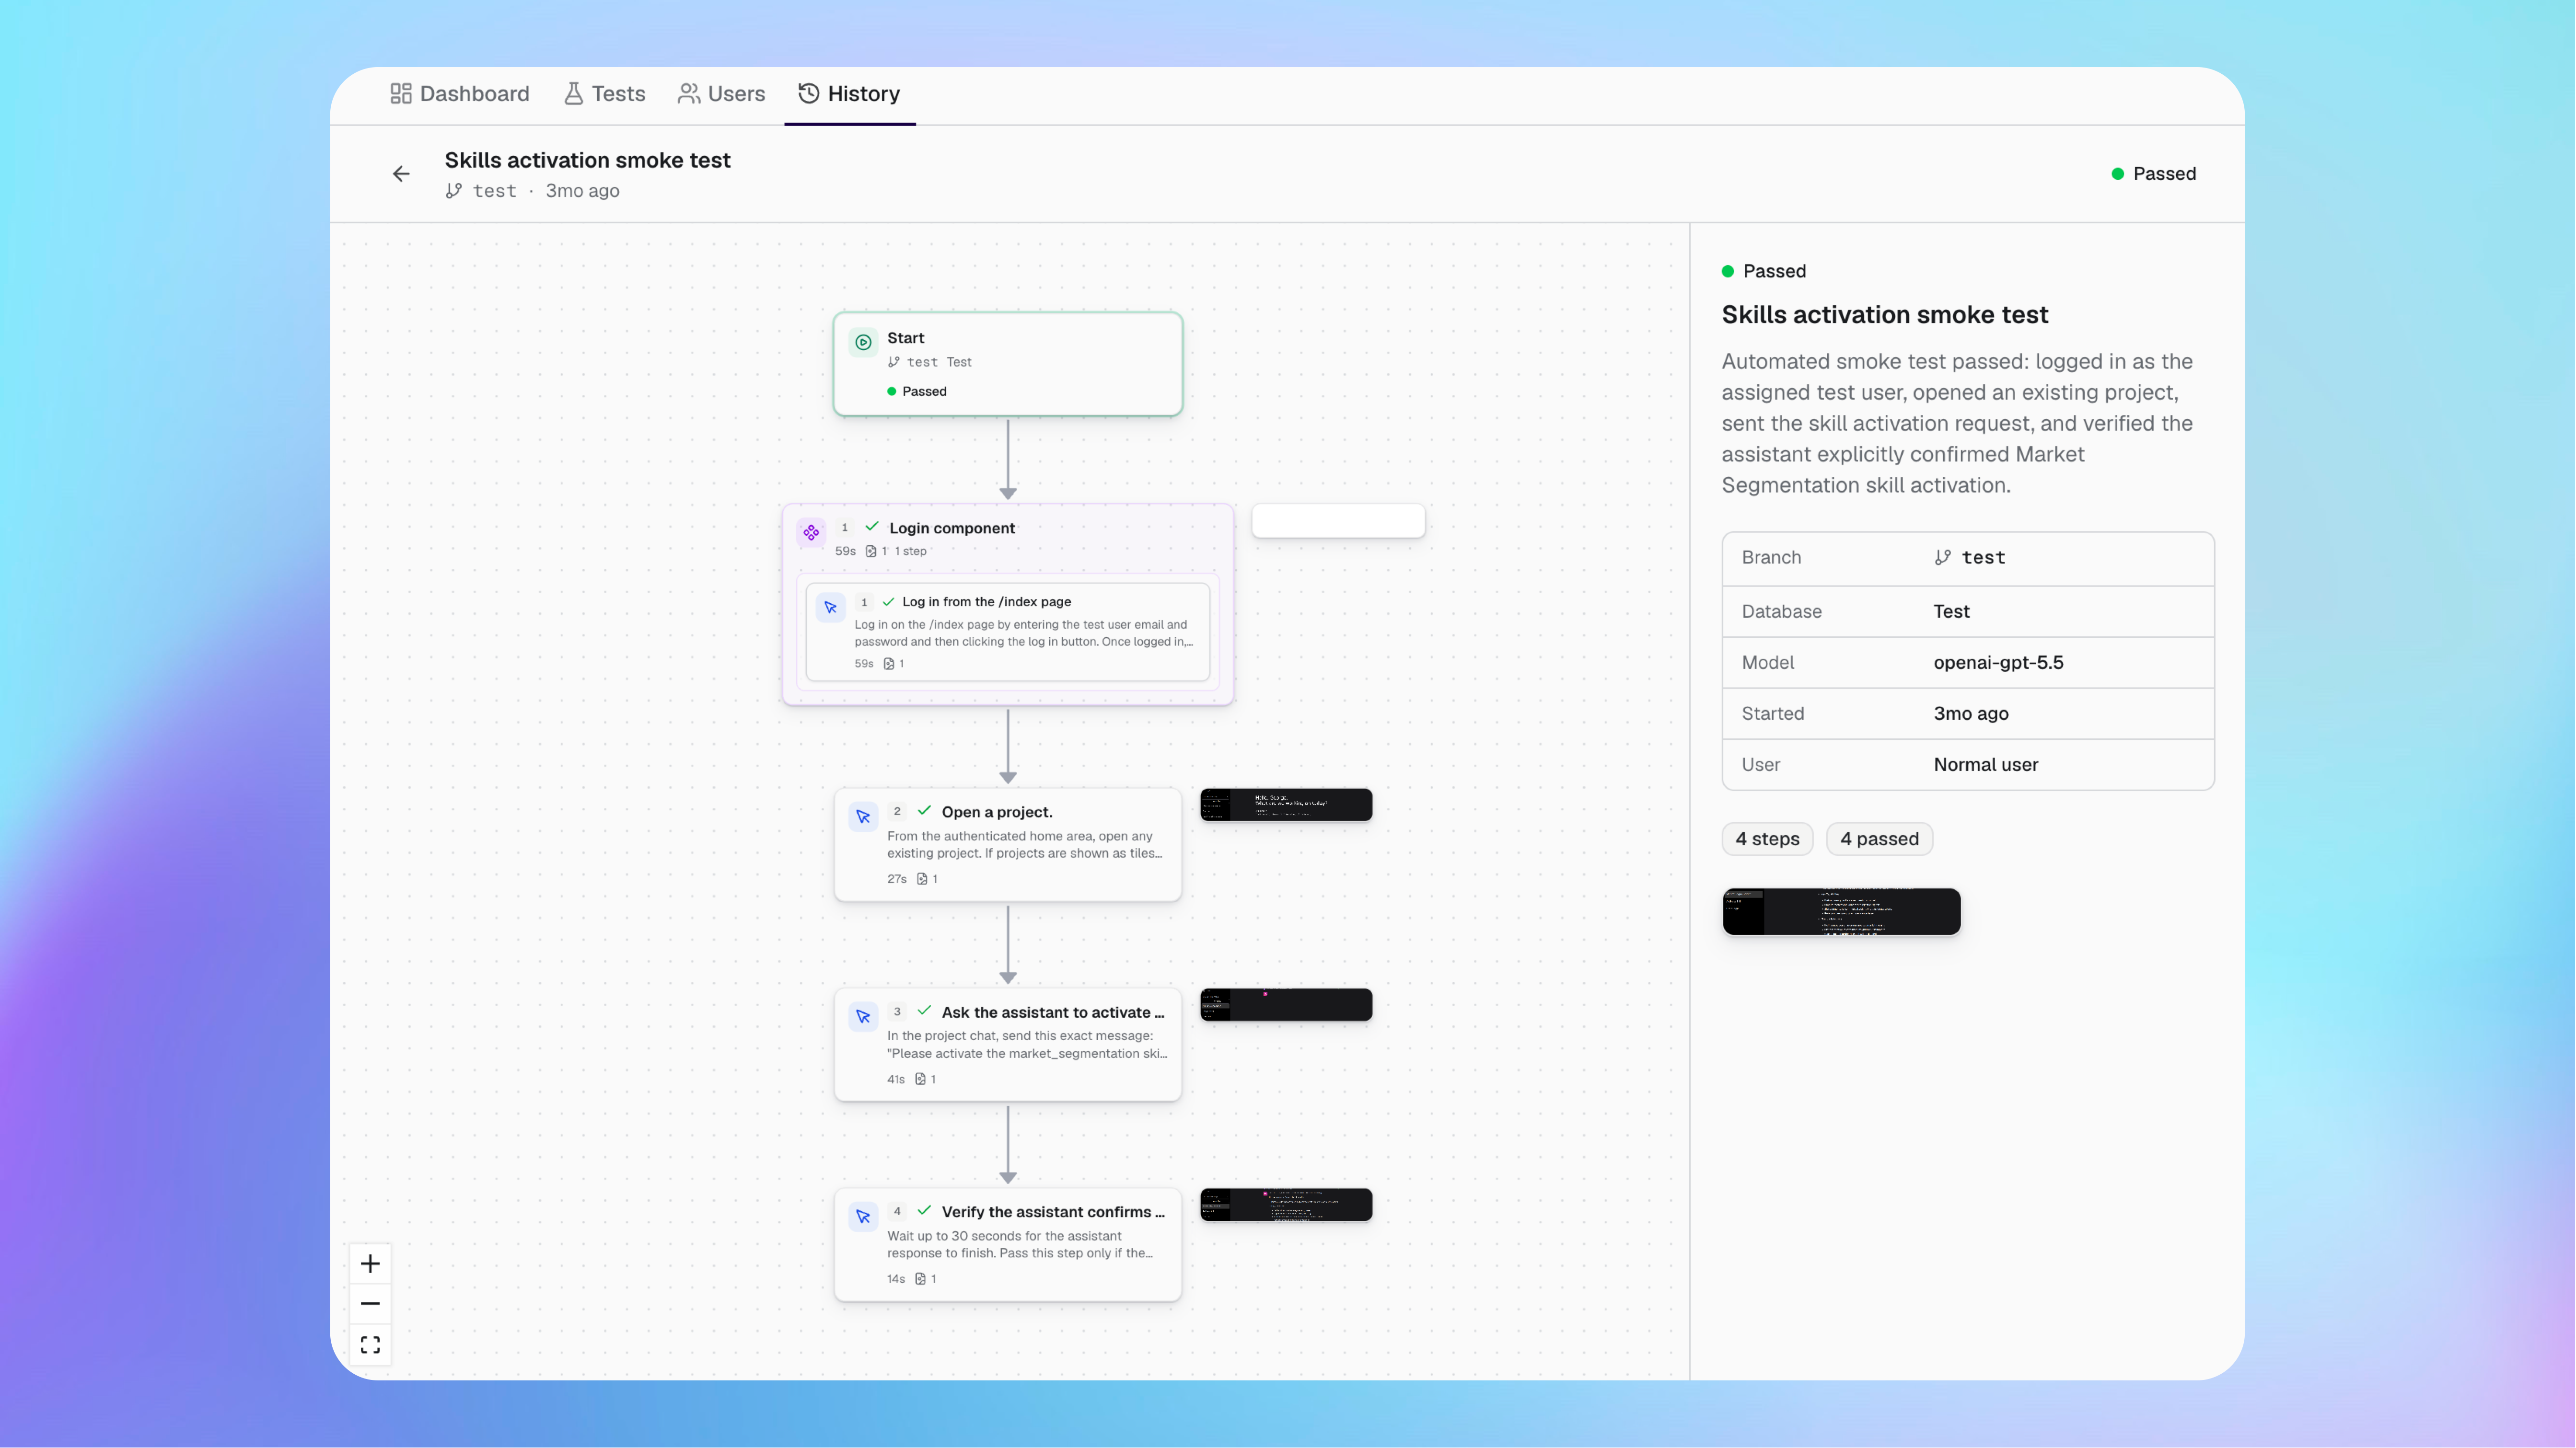2576x1448 pixels.
Task: Click the green checkmark on Login component
Action: tap(872, 527)
